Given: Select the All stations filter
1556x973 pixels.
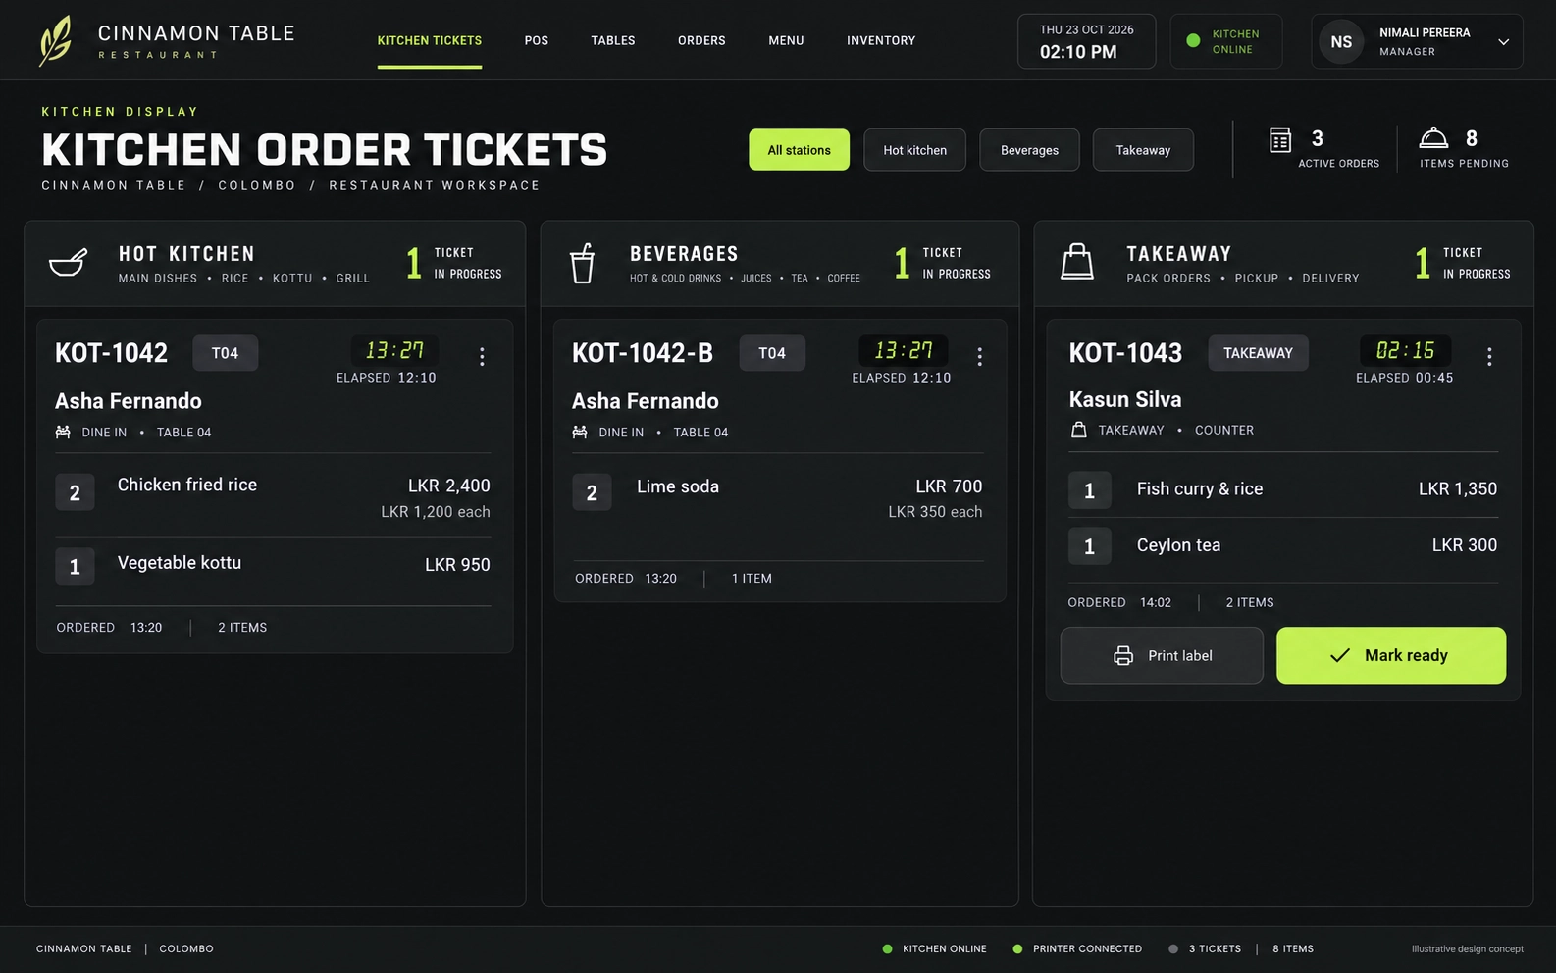Looking at the screenshot, I should pos(800,150).
